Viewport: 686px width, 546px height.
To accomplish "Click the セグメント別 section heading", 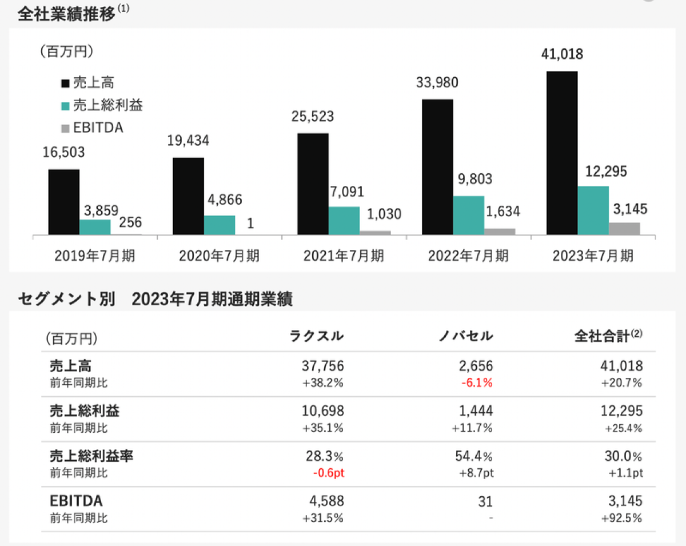I will pos(66,299).
